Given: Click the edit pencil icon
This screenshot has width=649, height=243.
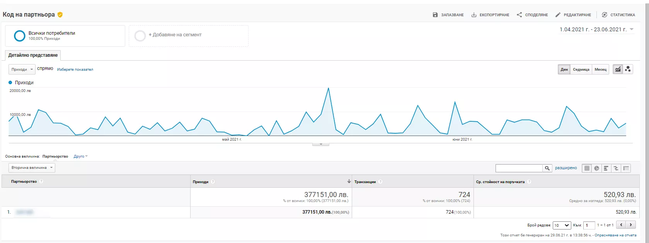Looking at the screenshot, I should pyautogui.click(x=558, y=15).
